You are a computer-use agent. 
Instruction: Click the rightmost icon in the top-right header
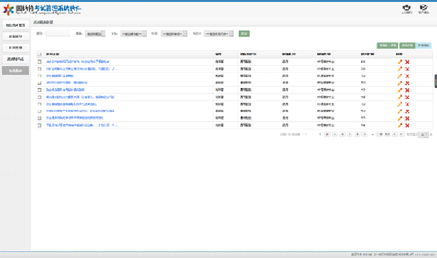pyautogui.click(x=423, y=8)
